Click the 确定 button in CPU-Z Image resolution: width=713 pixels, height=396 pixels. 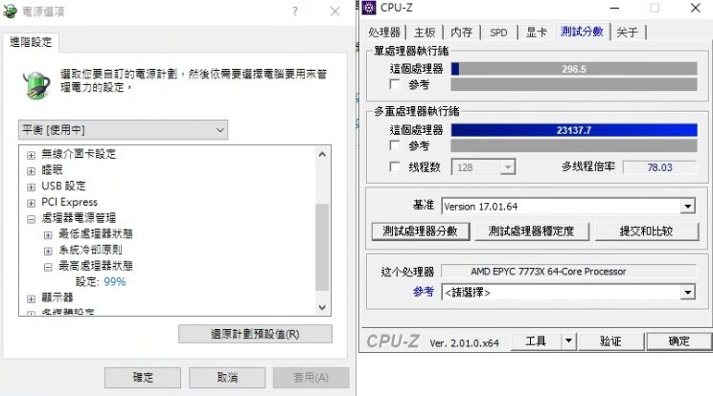678,341
